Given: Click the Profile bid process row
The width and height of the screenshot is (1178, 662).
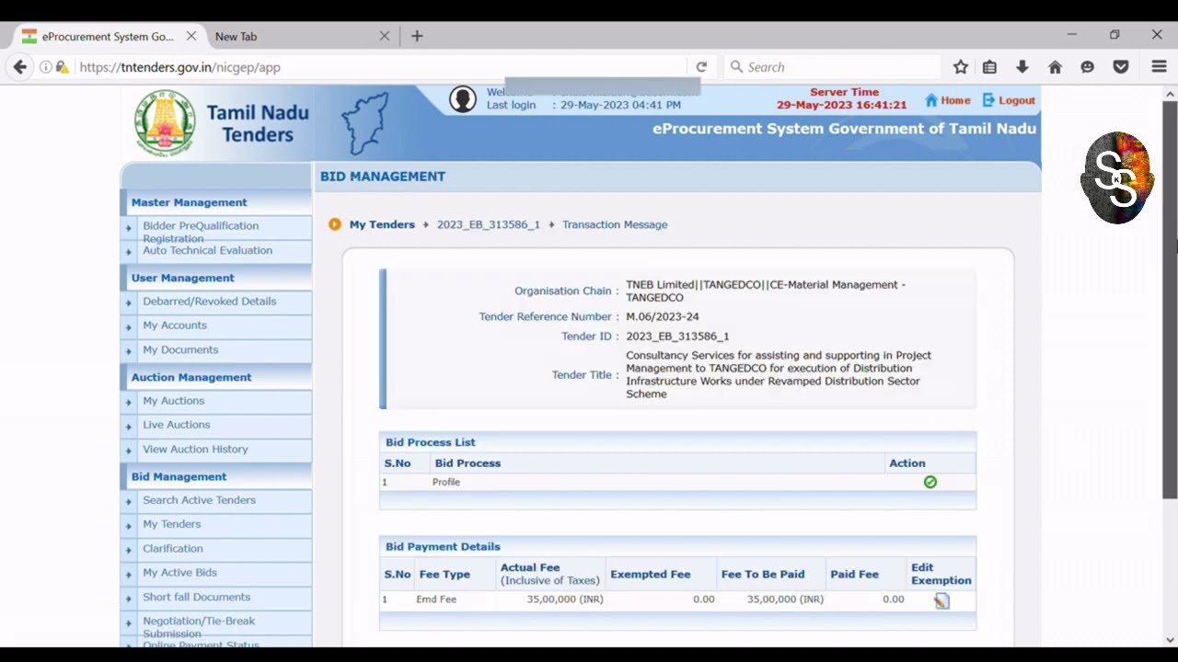Looking at the screenshot, I should (x=677, y=482).
